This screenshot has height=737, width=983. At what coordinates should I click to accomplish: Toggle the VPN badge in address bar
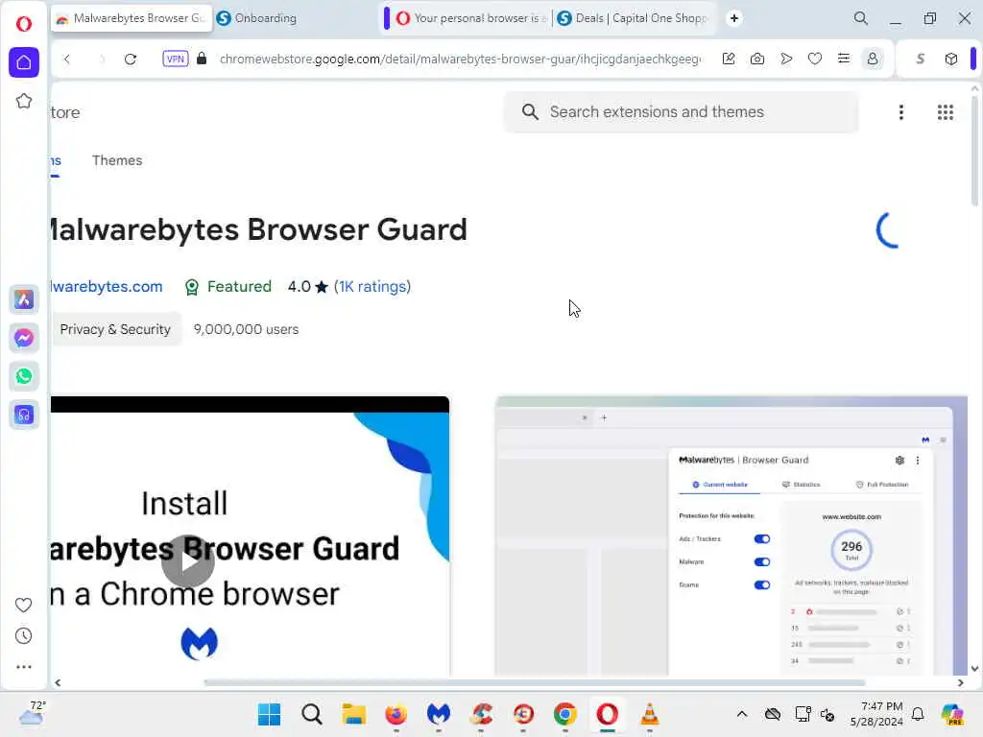pyautogui.click(x=175, y=59)
